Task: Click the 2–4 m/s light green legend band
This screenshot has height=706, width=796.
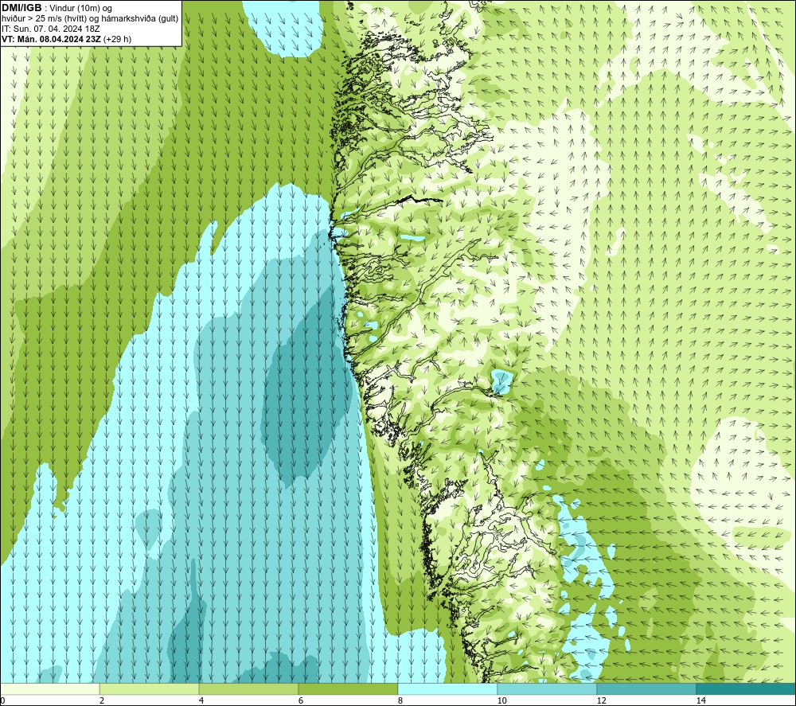Action: click(150, 688)
